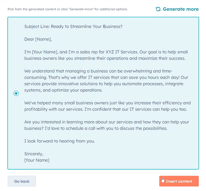This screenshot has height=191, width=206.
Task: Click the paragraph starting "We've helped many small"
Action: [x=107, y=106]
